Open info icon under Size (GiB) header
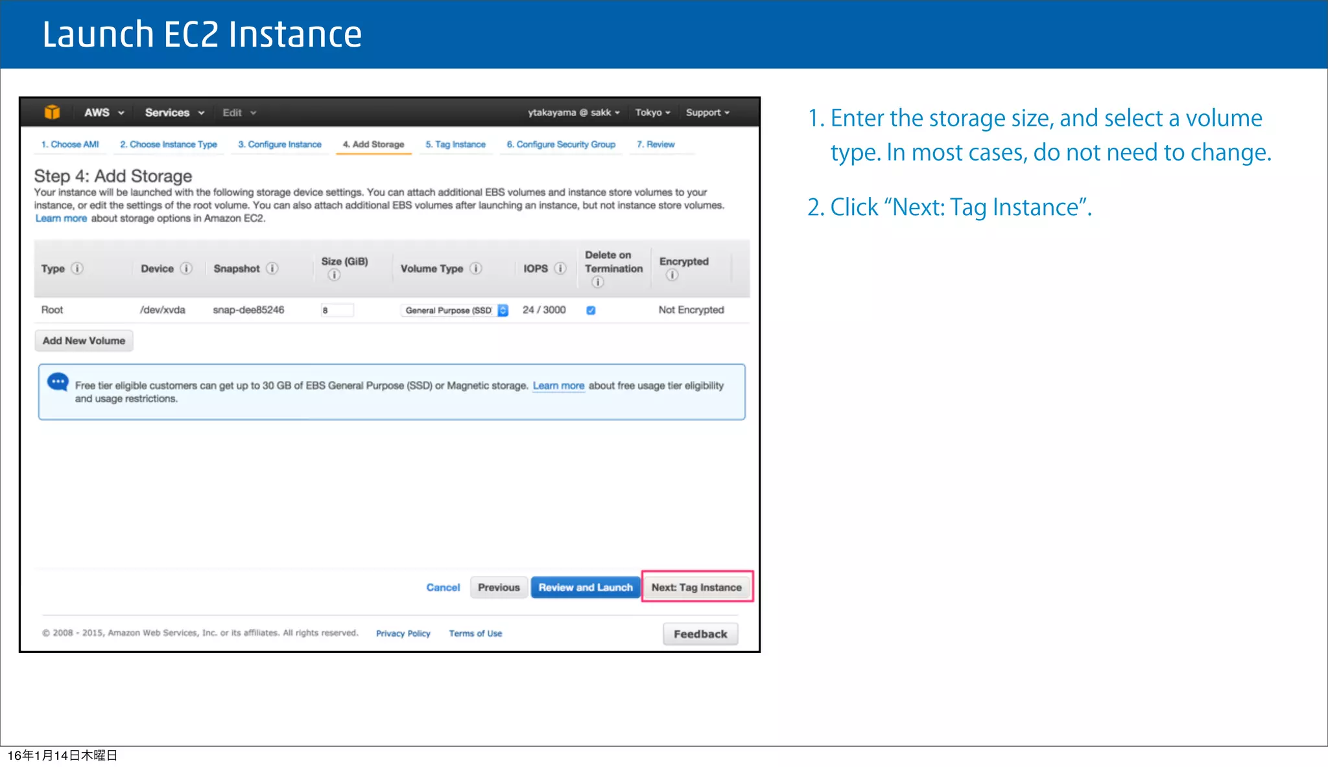This screenshot has height=767, width=1328. [334, 275]
